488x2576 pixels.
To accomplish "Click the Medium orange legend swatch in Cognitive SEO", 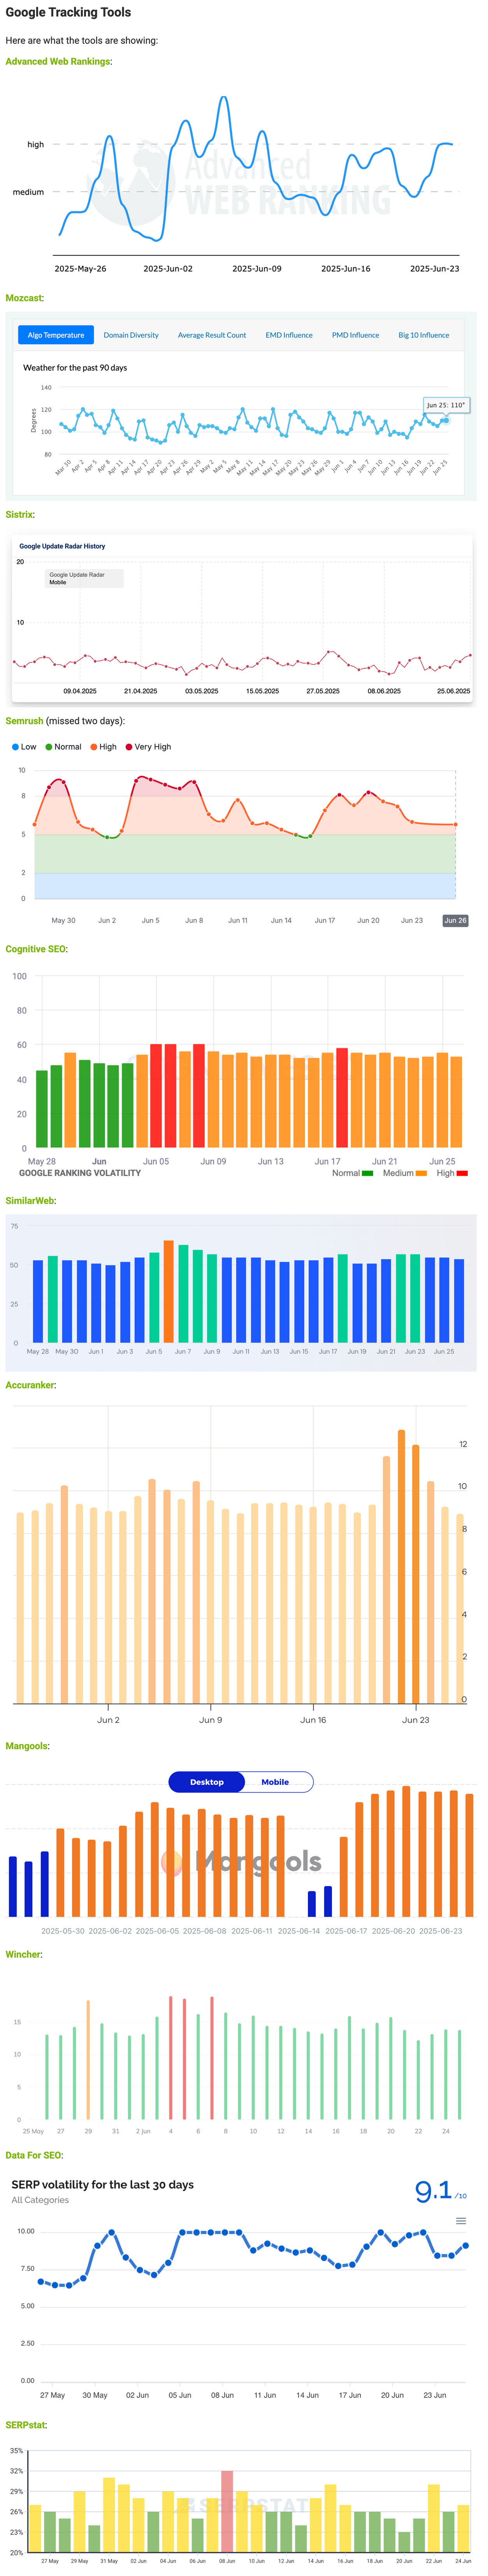I will coord(421,1173).
